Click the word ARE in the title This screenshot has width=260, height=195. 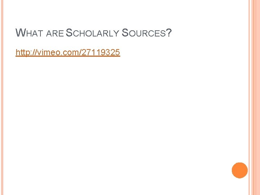55,34
